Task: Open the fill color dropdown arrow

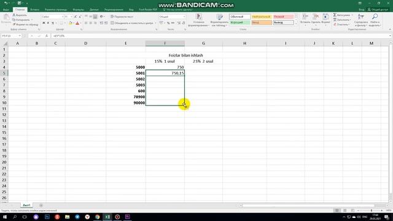Action: pyautogui.click(x=74, y=23)
